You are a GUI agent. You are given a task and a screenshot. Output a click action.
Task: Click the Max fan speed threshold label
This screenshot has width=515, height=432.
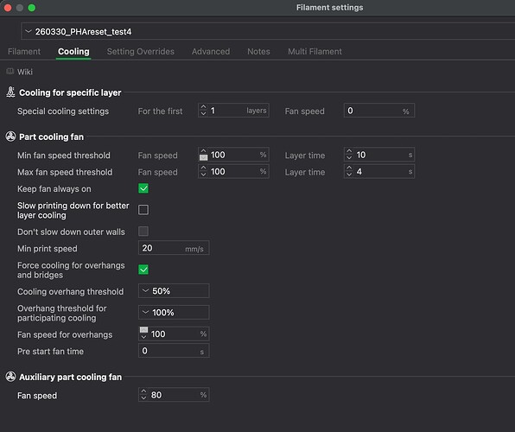[65, 172]
